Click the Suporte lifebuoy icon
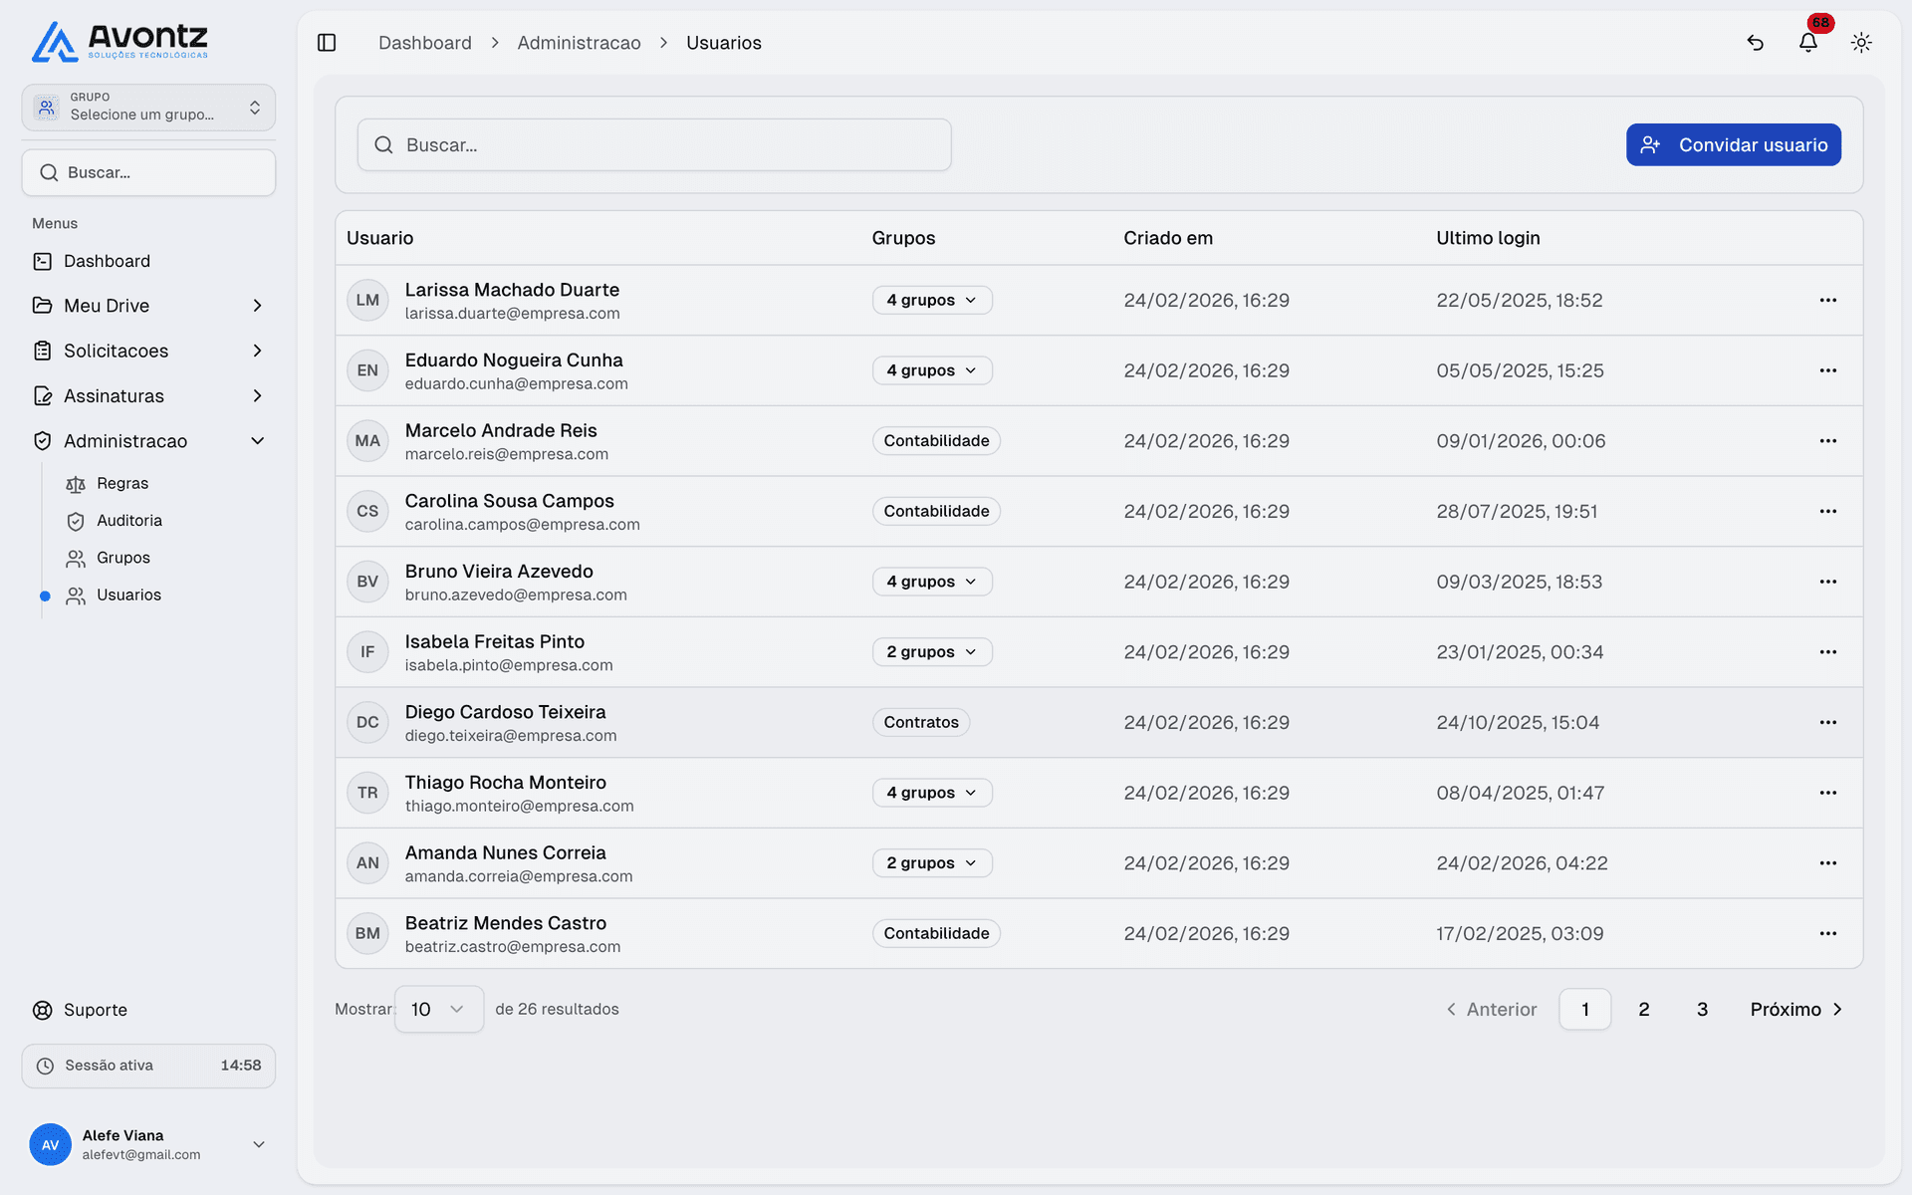 coord(43,1010)
